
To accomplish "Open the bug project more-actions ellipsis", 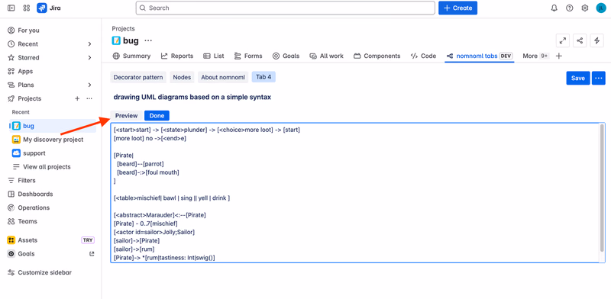I will (x=148, y=40).
